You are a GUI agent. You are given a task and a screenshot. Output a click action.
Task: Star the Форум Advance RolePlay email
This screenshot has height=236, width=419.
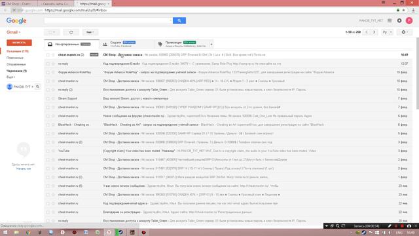click(x=53, y=72)
